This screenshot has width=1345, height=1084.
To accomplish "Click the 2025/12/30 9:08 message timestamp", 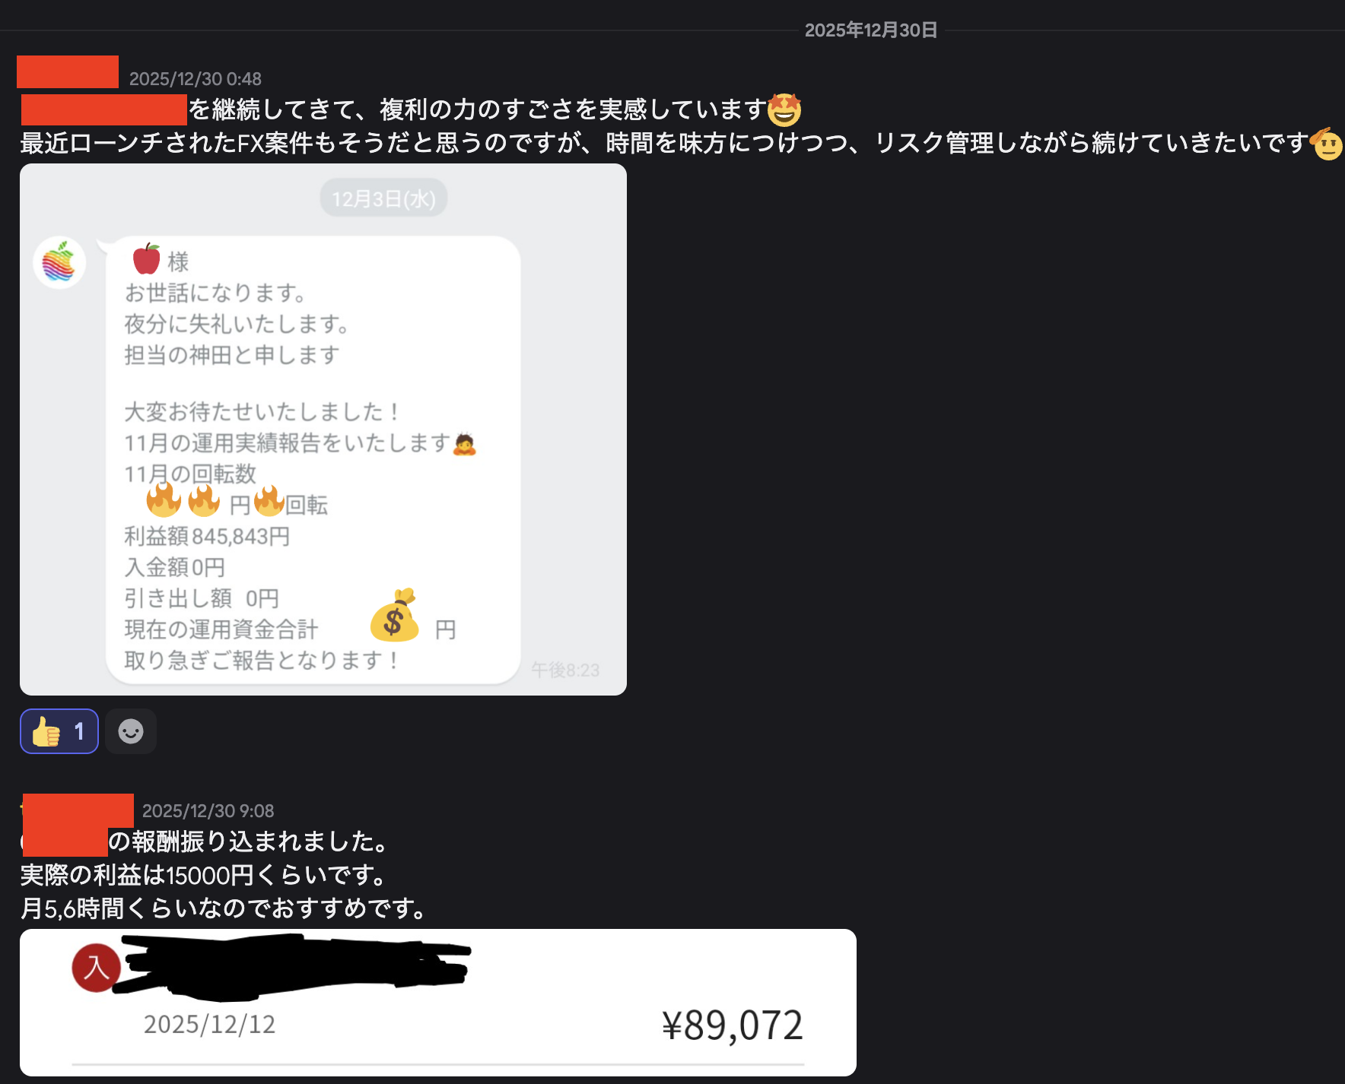I will tap(208, 811).
